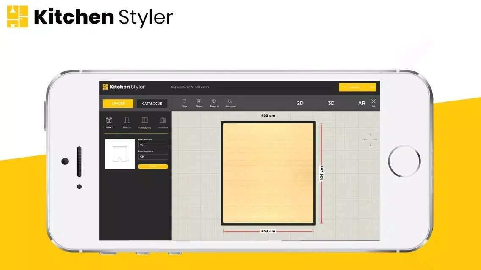This screenshot has height=270, width=481.
Task: Pan the canvas left with the arrow
Action: coord(365,139)
